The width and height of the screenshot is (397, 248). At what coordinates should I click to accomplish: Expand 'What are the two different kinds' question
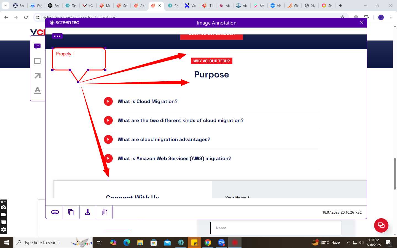[181, 120]
